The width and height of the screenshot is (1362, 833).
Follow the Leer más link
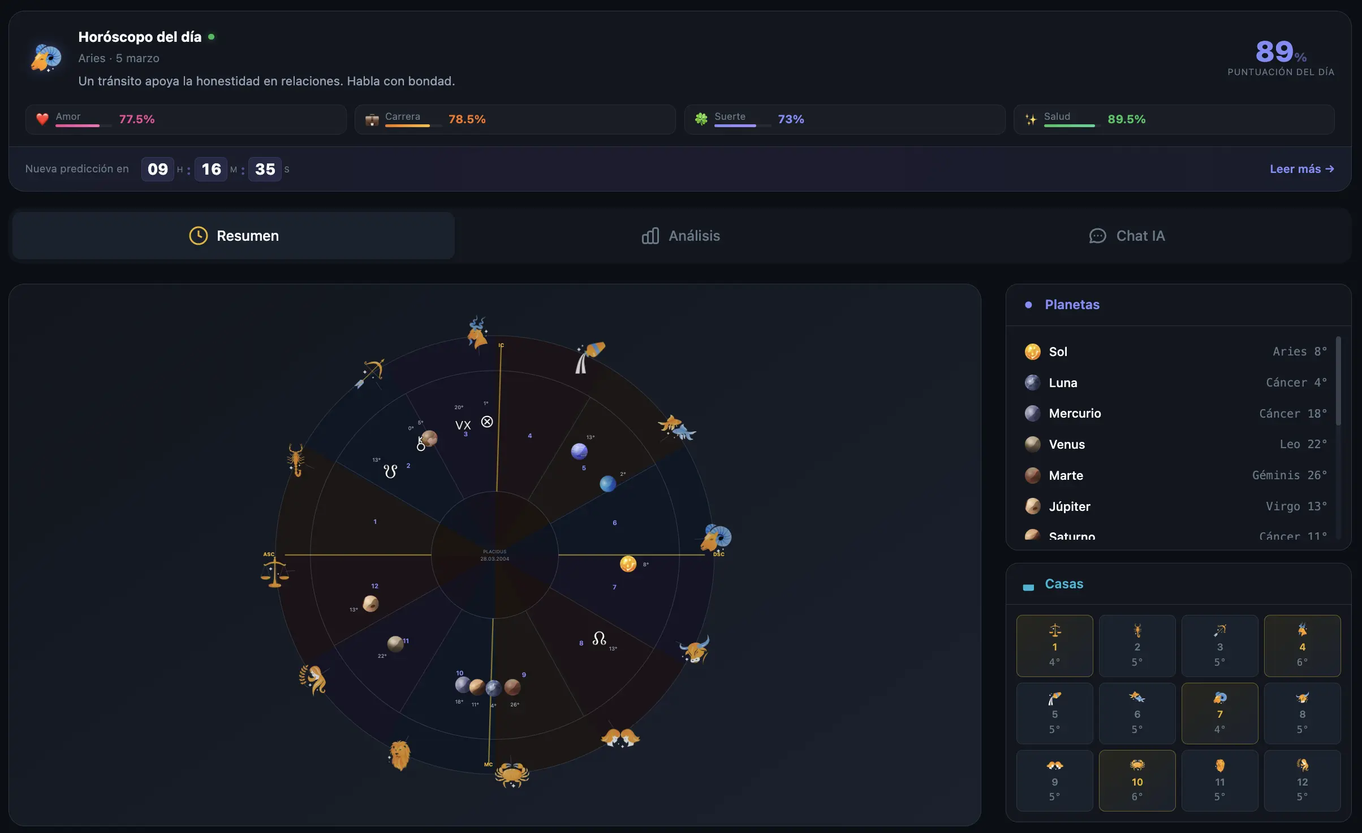1301,169
